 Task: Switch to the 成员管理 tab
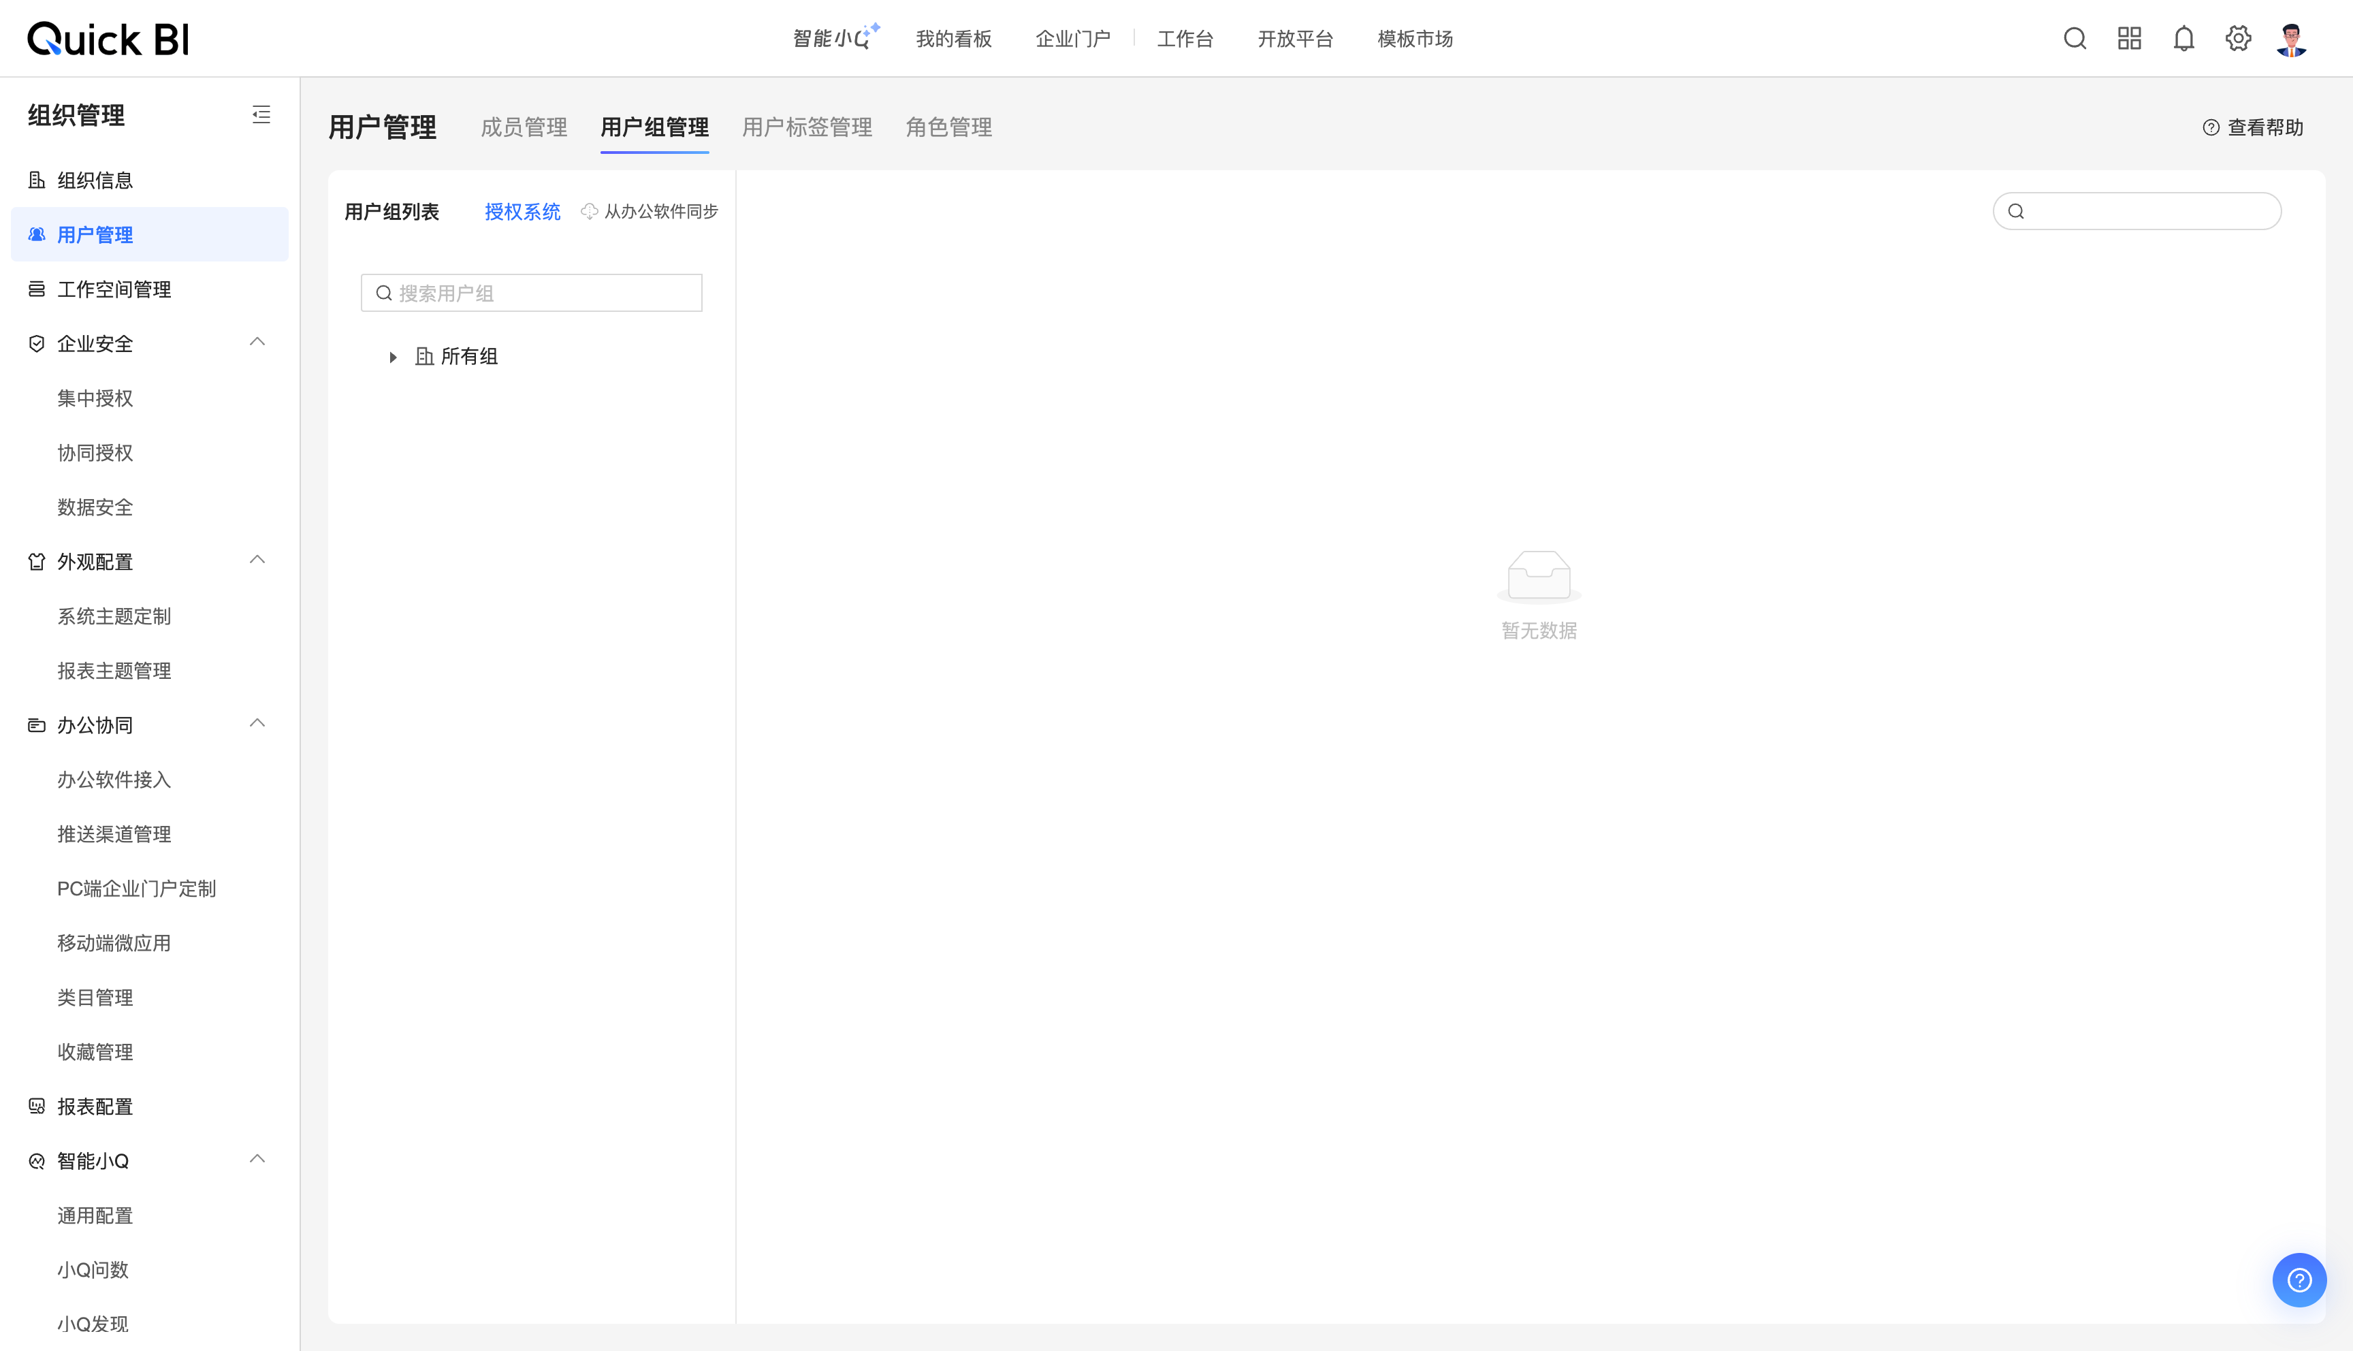524,127
